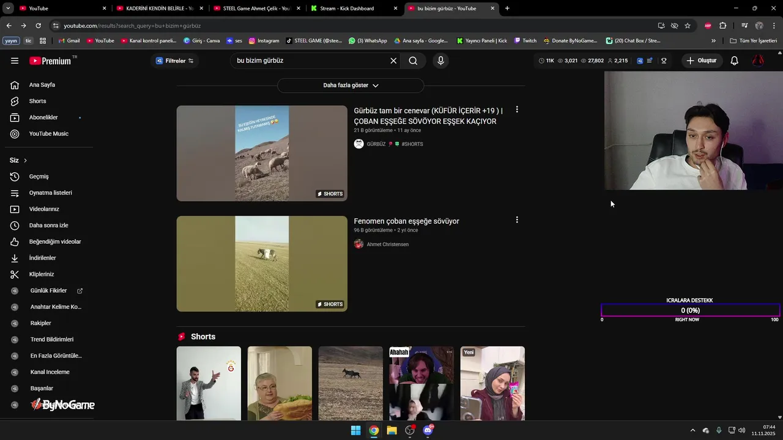This screenshot has width=783, height=440.
Task: Run search with magnifier button
Action: point(414,61)
